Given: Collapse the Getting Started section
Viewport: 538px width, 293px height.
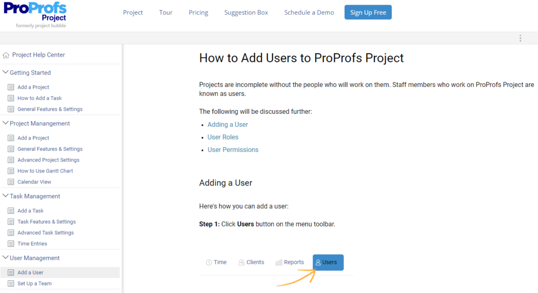Looking at the screenshot, I should [x=6, y=73].
